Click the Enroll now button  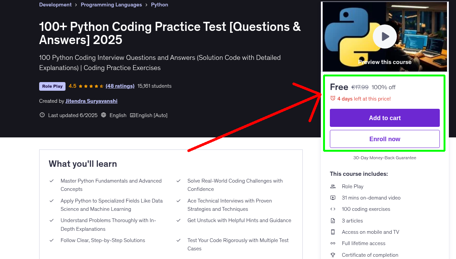click(x=384, y=139)
